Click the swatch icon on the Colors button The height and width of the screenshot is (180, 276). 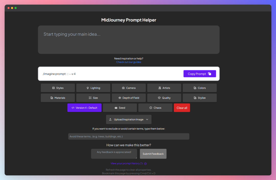pos(195,88)
